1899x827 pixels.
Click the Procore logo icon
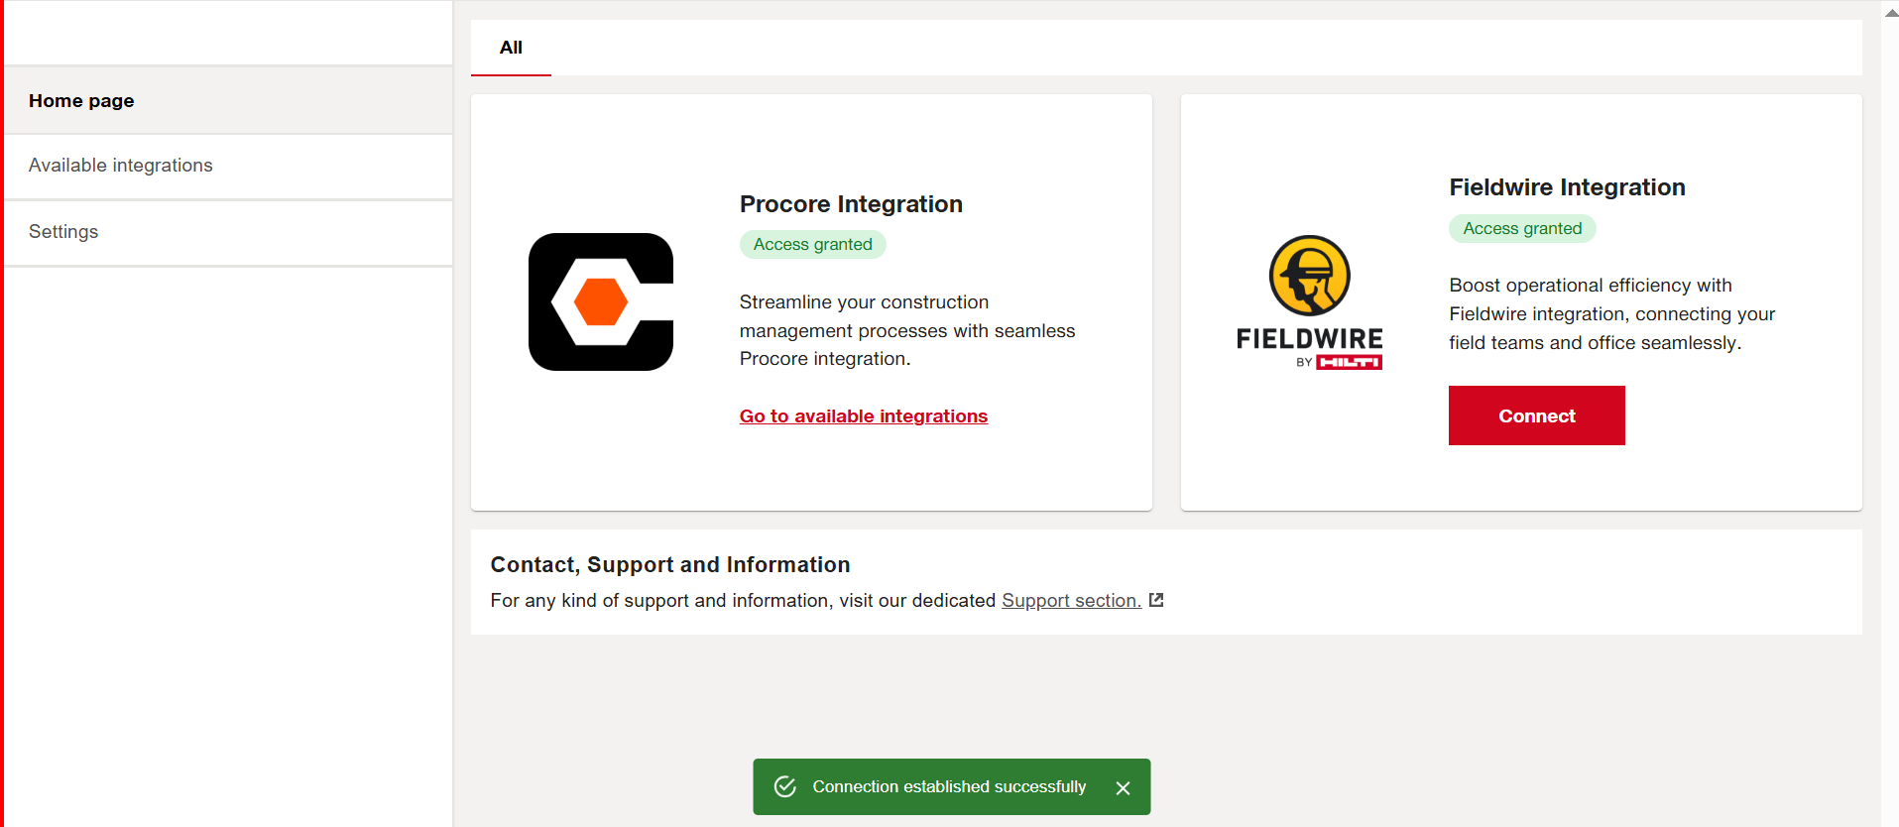601,301
